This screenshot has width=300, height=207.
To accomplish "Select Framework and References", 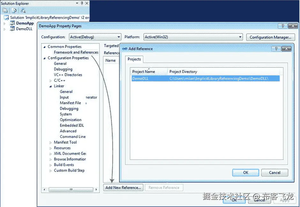I will (x=76, y=52).
